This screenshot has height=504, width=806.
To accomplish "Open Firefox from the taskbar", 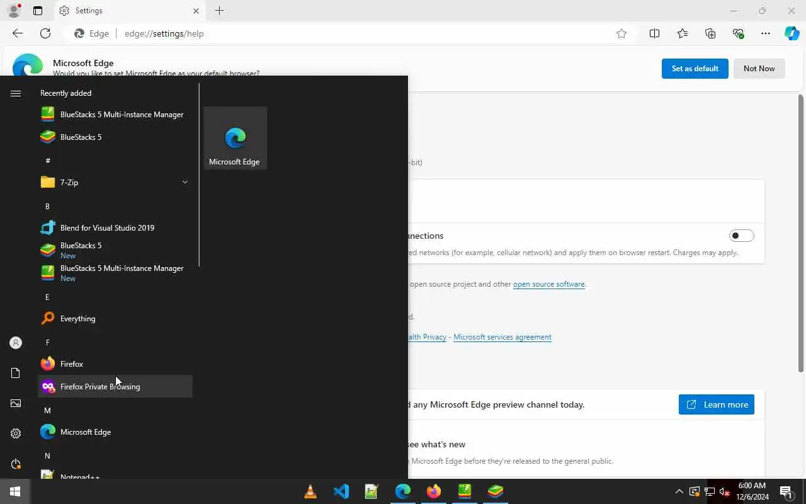I will point(434,491).
